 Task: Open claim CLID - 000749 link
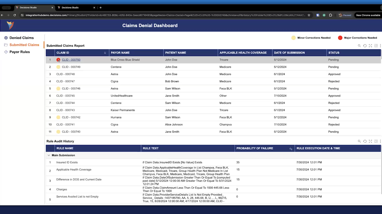(x=71, y=67)
